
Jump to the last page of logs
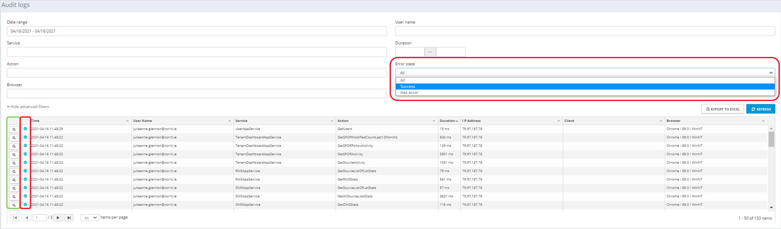pyautogui.click(x=69, y=217)
